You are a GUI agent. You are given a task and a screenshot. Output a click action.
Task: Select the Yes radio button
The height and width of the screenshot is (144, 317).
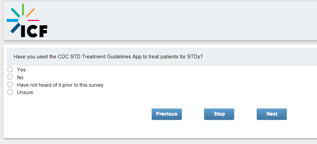click(x=10, y=69)
